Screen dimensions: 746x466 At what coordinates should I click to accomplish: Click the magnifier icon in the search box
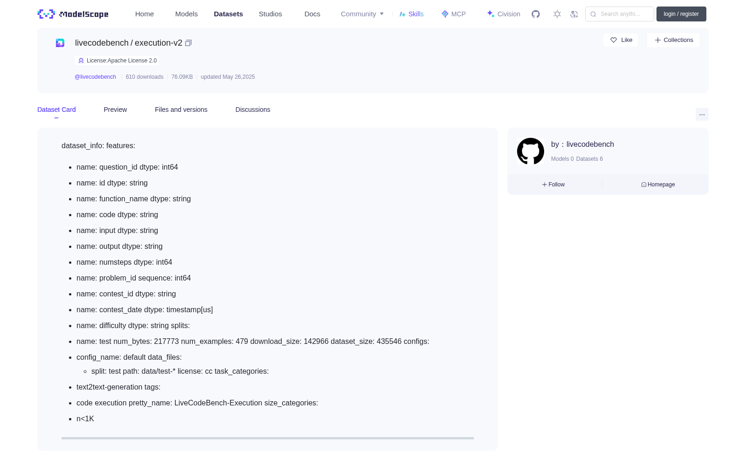click(x=593, y=14)
